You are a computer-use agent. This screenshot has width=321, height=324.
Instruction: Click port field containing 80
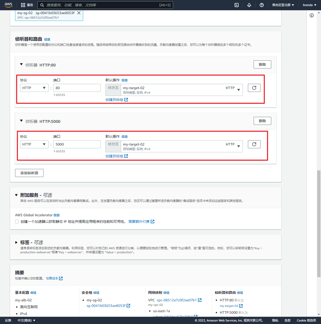[x=77, y=88]
